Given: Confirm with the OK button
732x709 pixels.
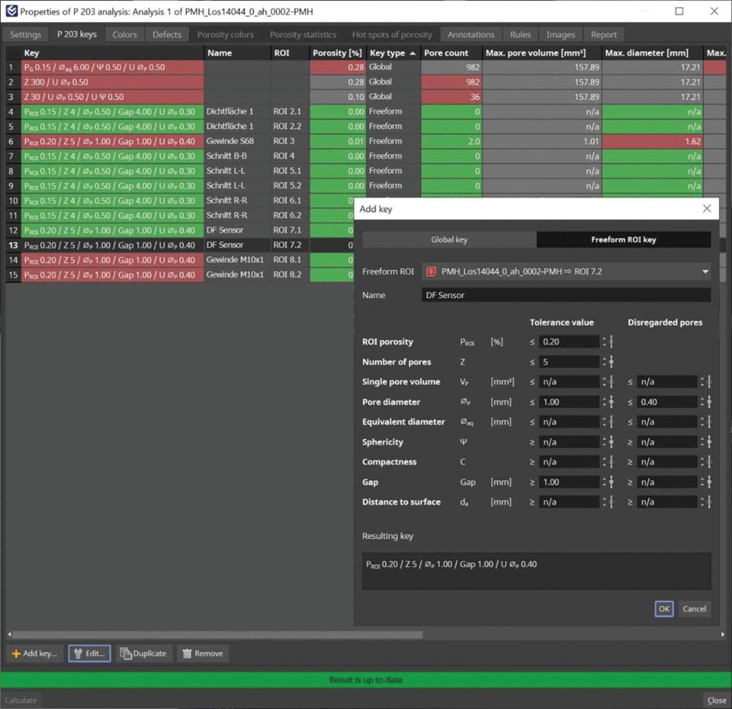Looking at the screenshot, I should click(x=664, y=609).
